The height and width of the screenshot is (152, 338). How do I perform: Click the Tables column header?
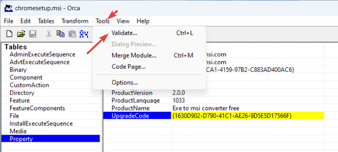pyautogui.click(x=16, y=47)
